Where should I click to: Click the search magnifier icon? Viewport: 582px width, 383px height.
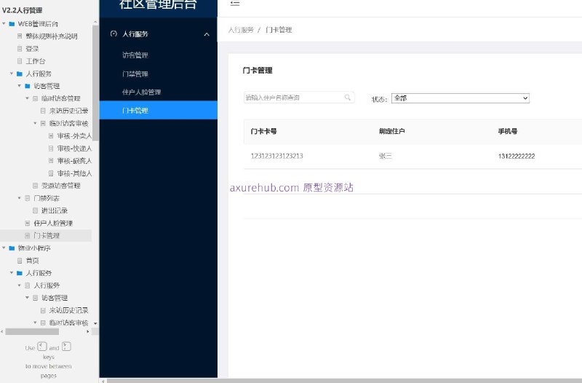click(348, 98)
